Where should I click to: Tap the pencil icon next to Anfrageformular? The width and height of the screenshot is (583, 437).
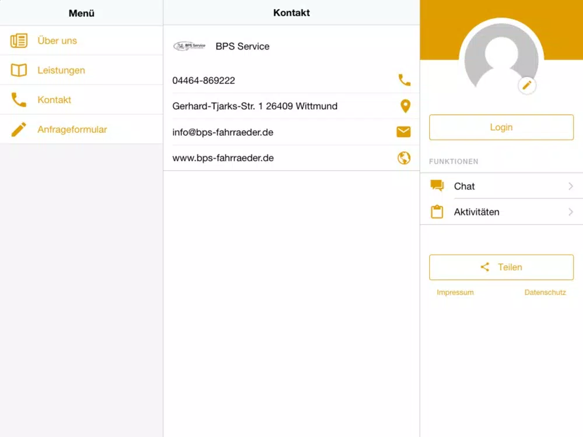coord(19,129)
